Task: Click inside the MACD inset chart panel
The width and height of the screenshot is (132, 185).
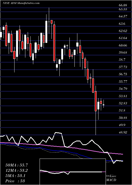Action: [73, 172]
